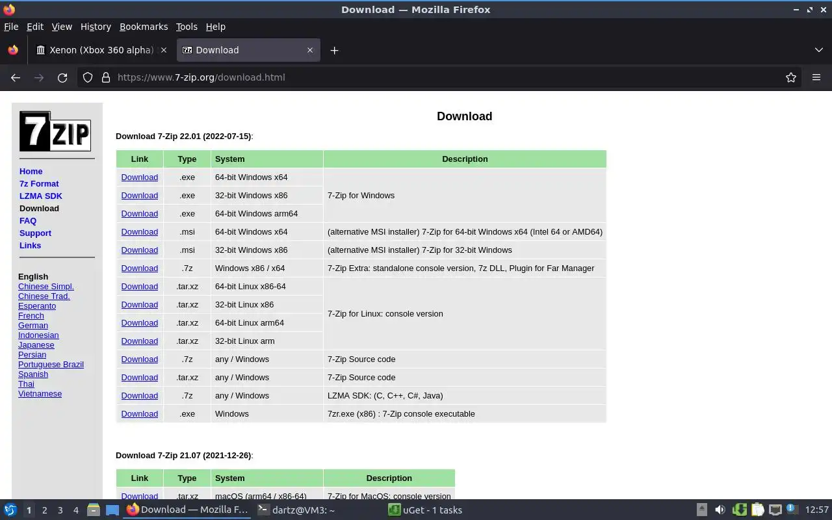Open the History menu
Viewport: 832px width, 520px height.
[x=96, y=27]
